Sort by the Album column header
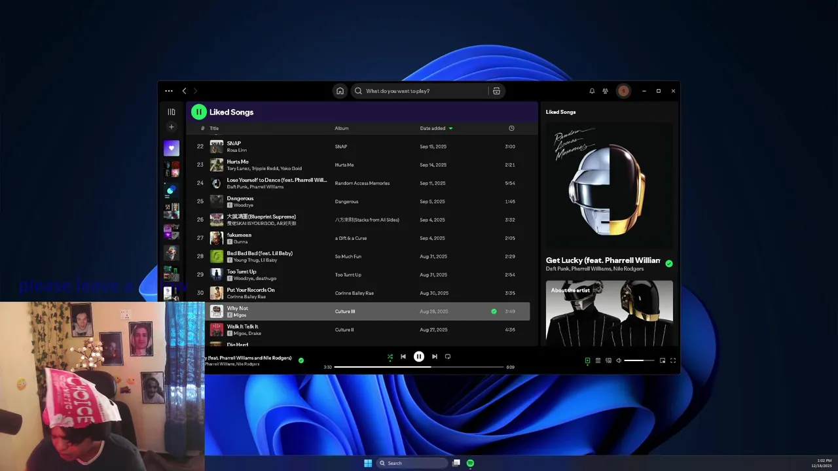 pos(342,128)
